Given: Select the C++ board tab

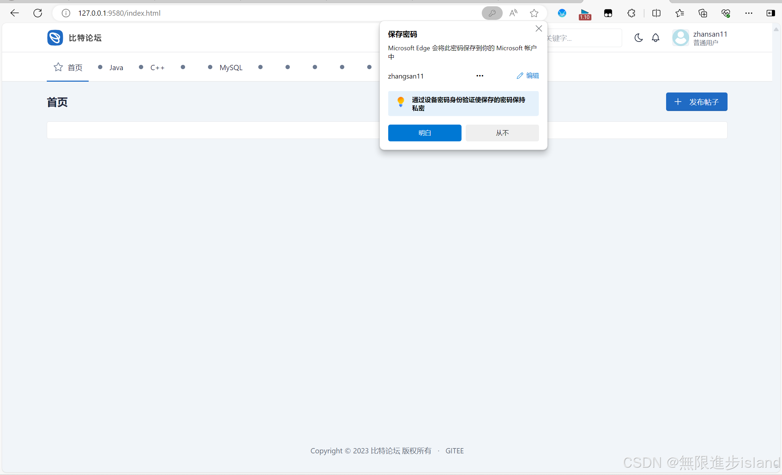Looking at the screenshot, I should (x=152, y=67).
